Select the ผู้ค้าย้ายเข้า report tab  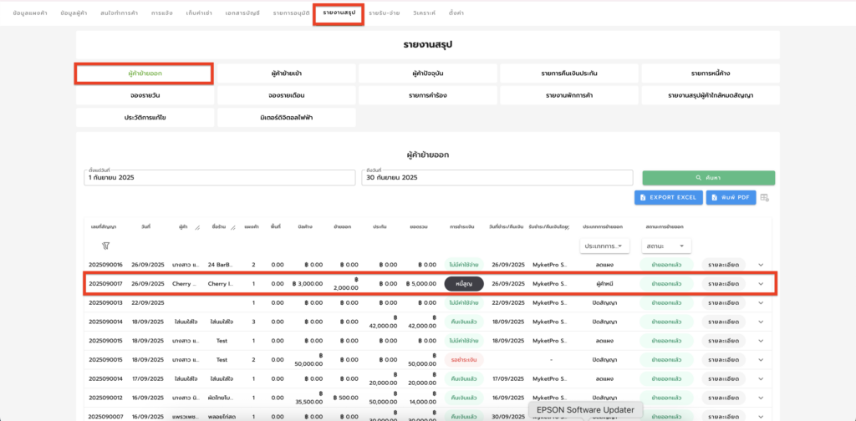tap(286, 74)
